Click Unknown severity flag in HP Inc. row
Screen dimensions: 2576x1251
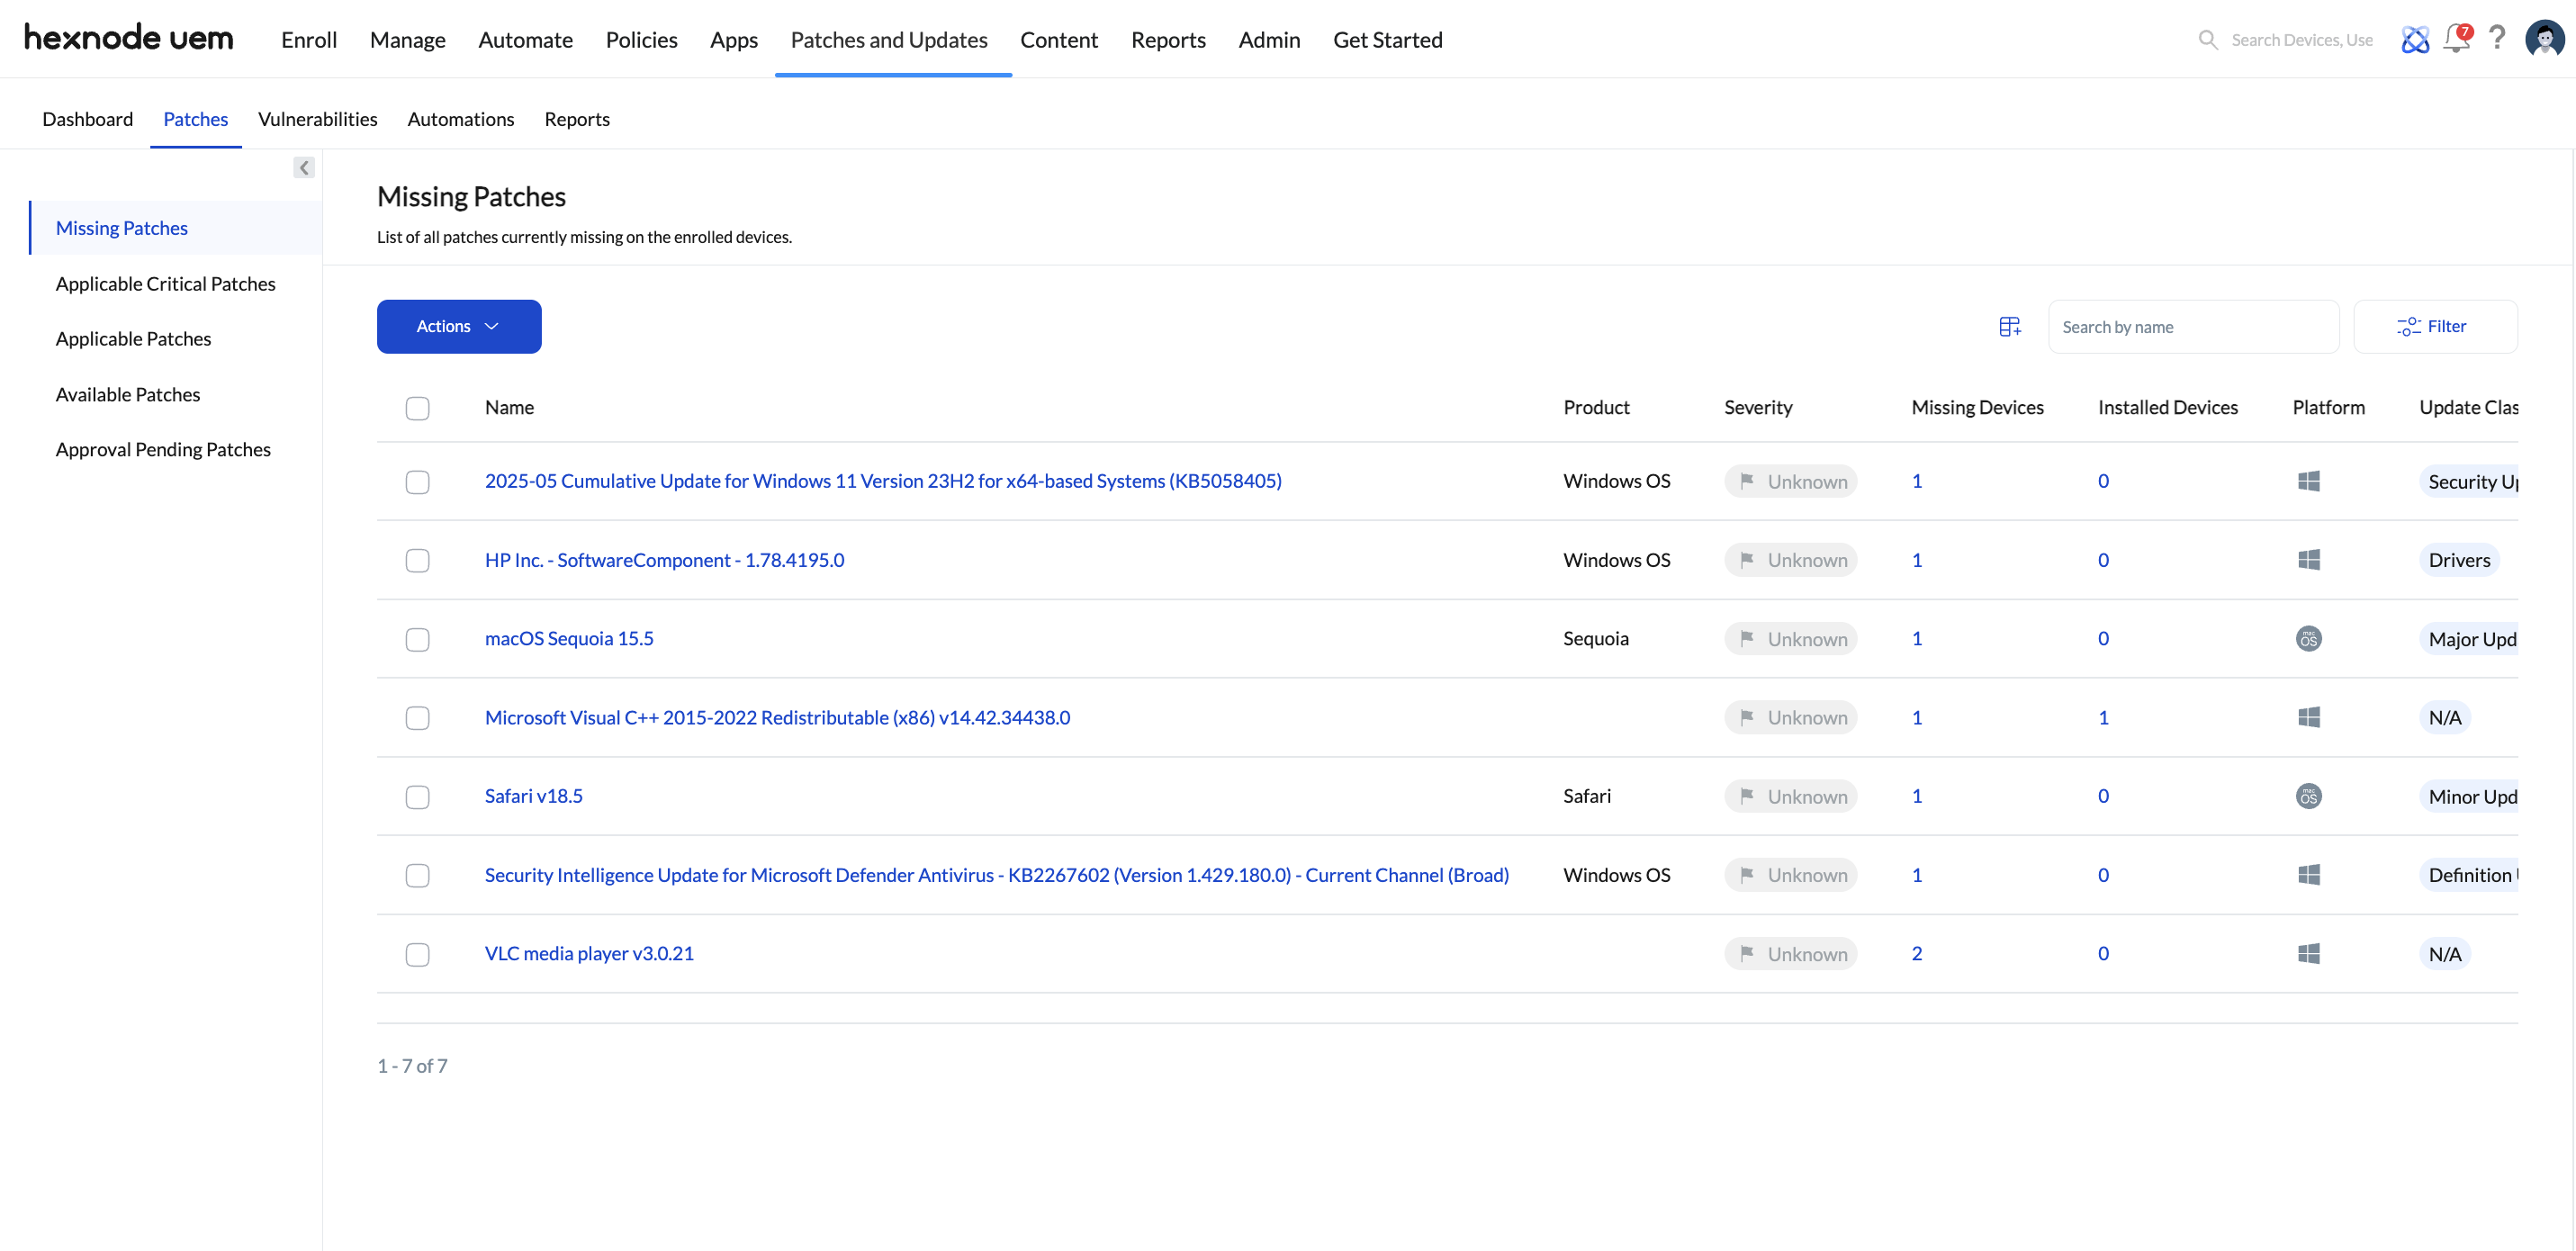(1790, 560)
